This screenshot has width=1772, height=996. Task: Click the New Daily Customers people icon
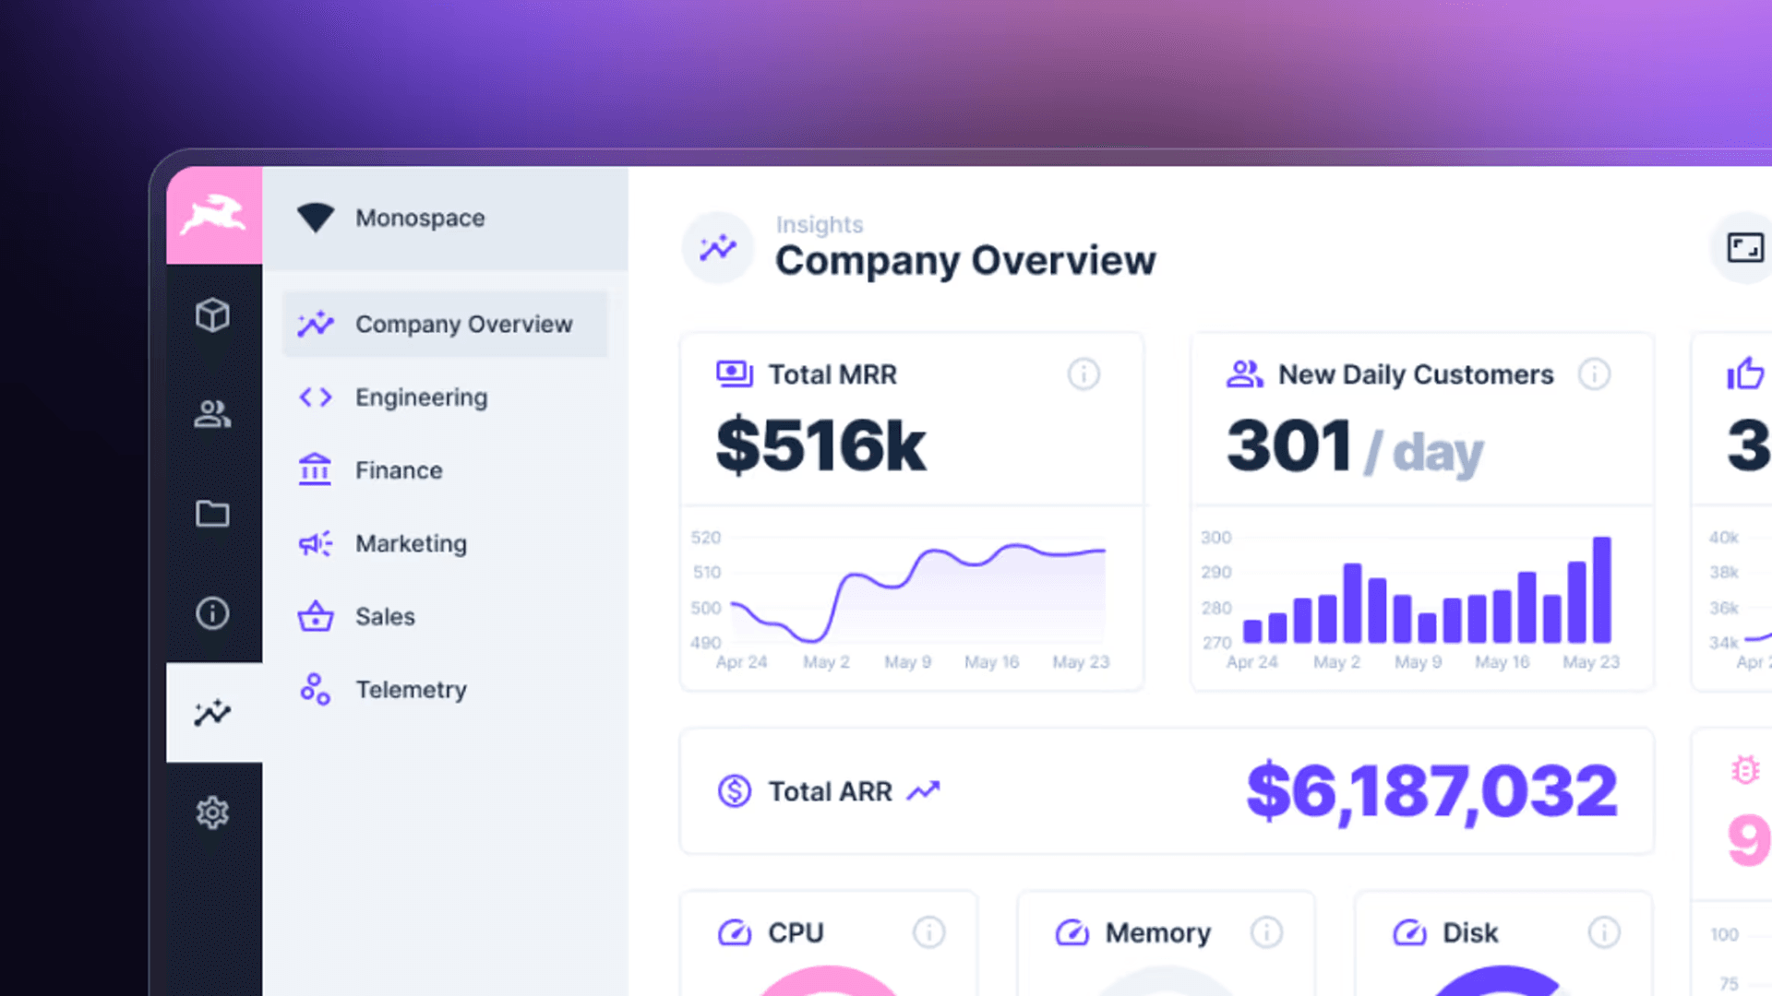(1244, 373)
